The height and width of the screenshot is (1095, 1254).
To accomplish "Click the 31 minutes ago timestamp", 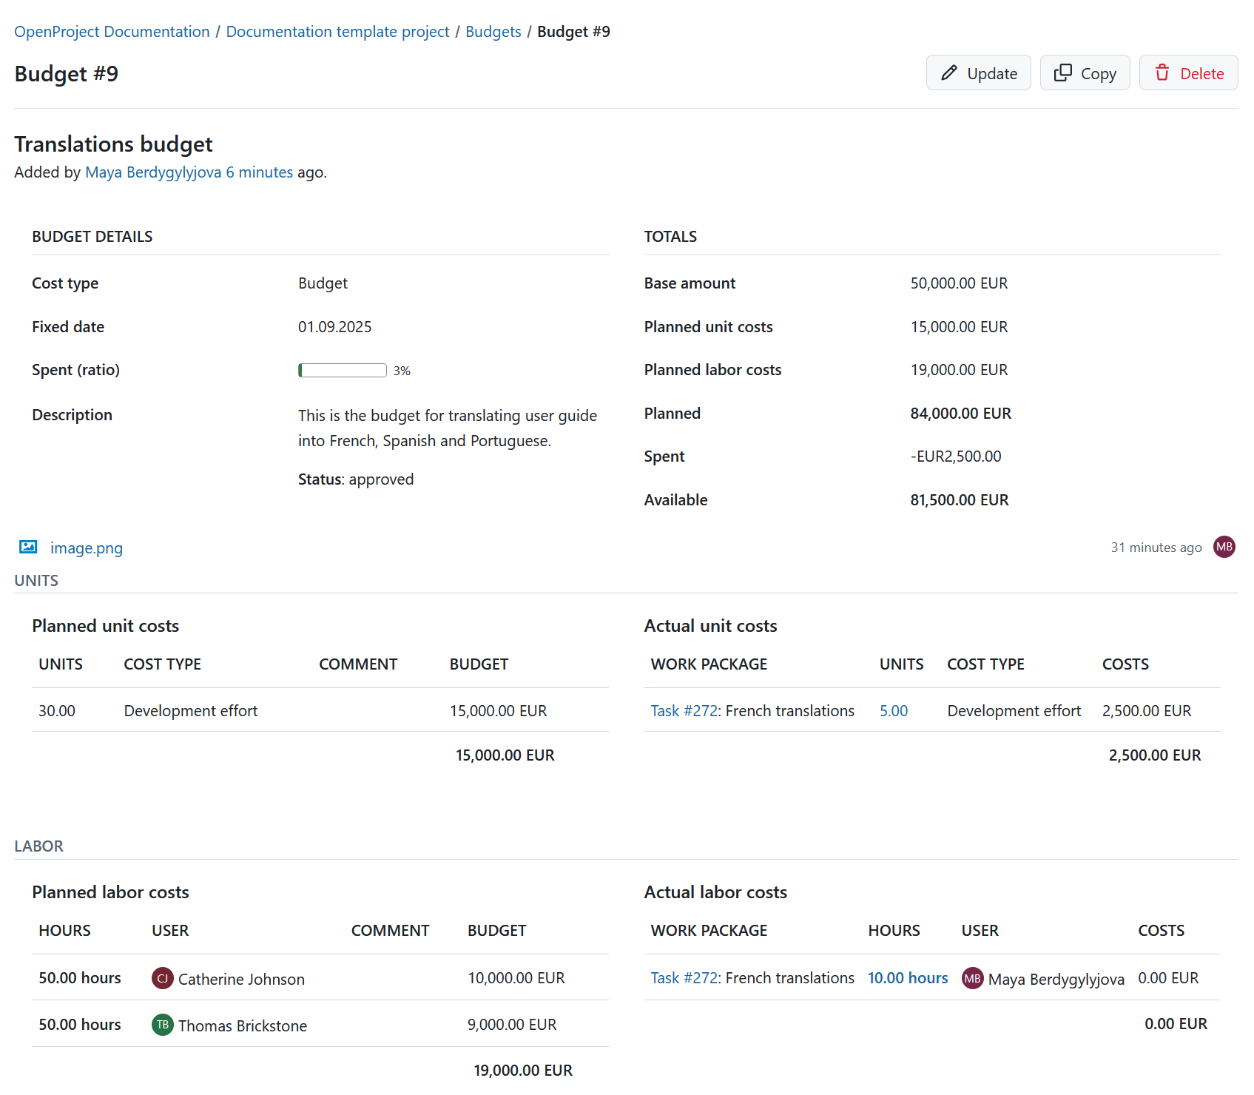I will tap(1156, 547).
